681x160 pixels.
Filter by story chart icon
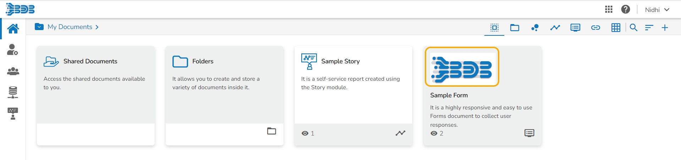[x=555, y=28]
